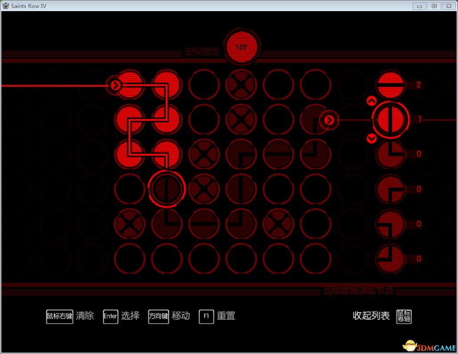The width and height of the screenshot is (458, 354).
Task: Click the lit node in row 2, column 1
Action: [129, 120]
